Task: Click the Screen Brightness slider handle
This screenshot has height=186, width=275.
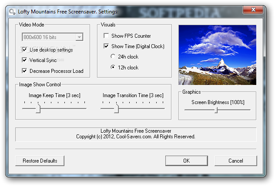Action: (216, 110)
